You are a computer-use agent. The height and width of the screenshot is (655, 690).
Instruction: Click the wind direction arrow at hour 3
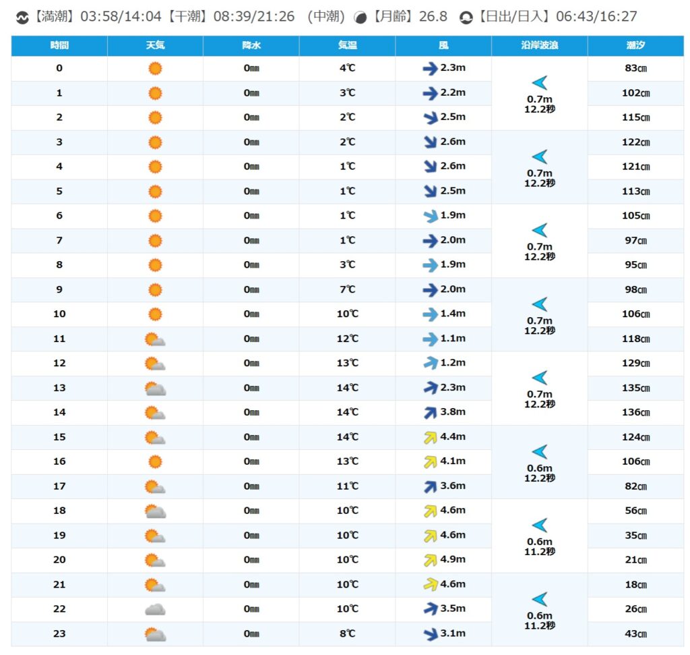pos(430,142)
